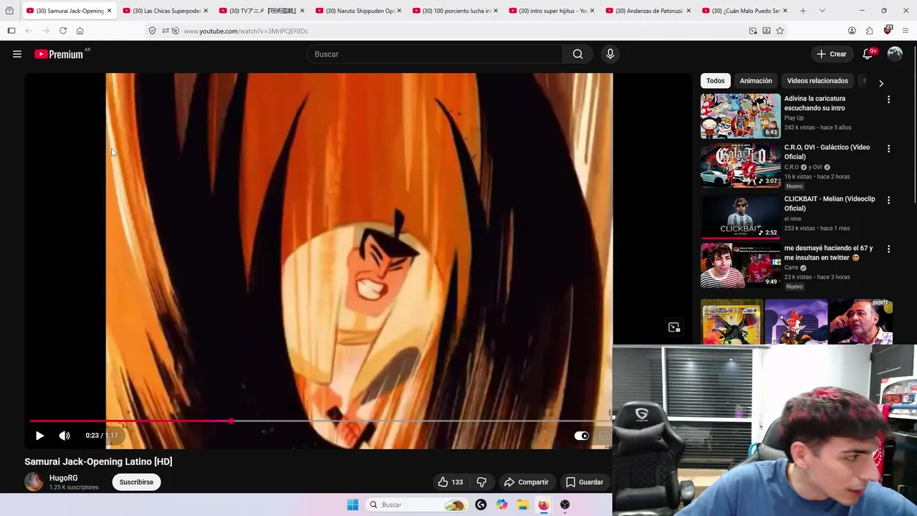This screenshot has width=917, height=516.
Task: Select the Videos relacionados chip
Action: click(817, 81)
